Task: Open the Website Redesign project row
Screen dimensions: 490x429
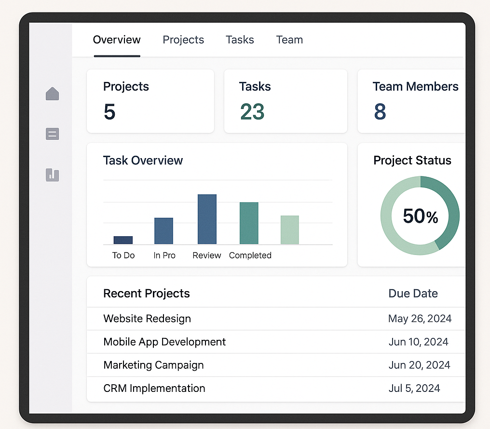Action: (147, 319)
